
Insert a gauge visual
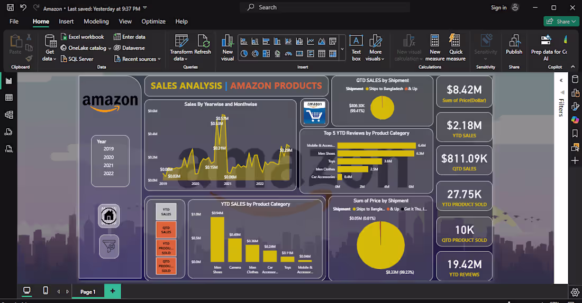tap(288, 54)
